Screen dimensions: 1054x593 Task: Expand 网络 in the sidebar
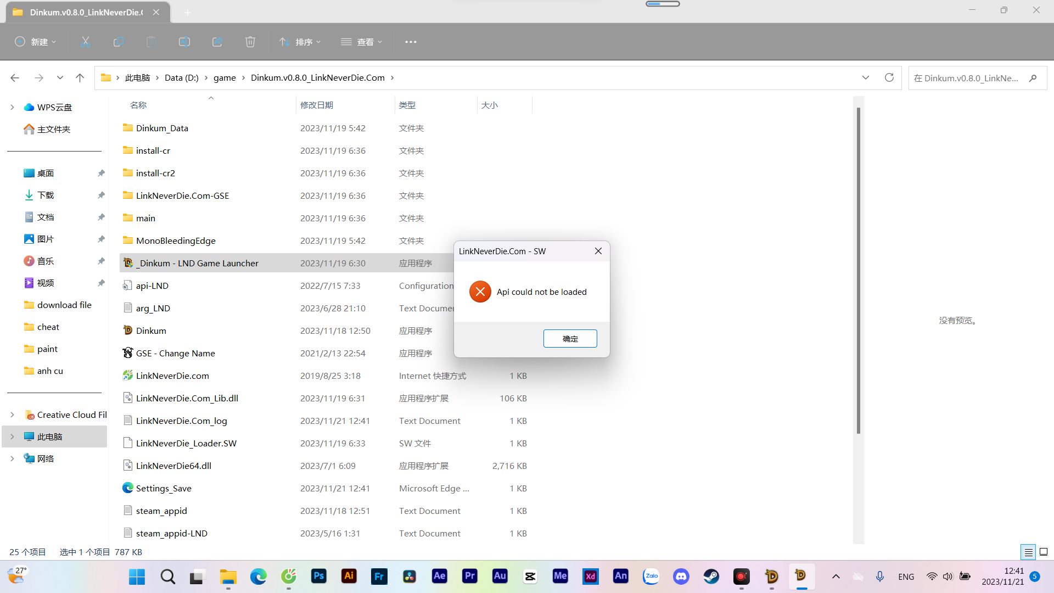pyautogui.click(x=12, y=458)
